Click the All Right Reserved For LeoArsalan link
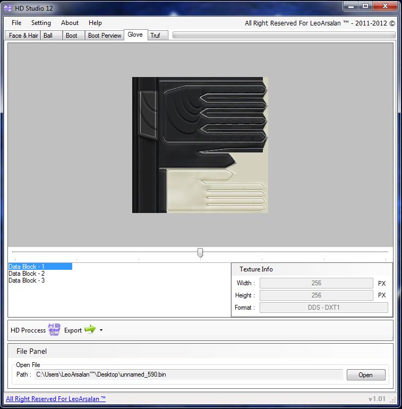Screen dimensions: 402x409 [x=56, y=399]
